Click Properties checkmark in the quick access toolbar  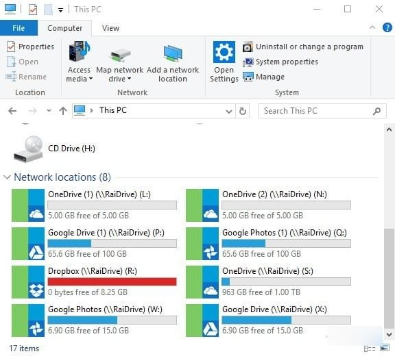[x=33, y=10]
